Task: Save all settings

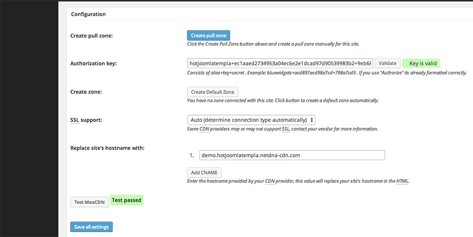Action: [91, 227]
